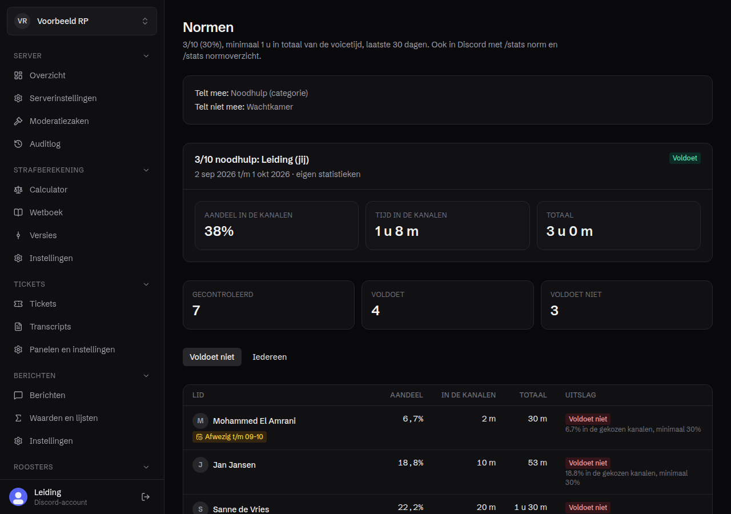Open the Voorbeeld RP server switcher
Screen dimensions: 731x514
click(82, 21)
